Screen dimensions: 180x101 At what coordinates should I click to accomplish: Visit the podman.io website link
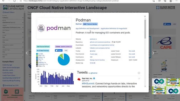tap(93, 39)
